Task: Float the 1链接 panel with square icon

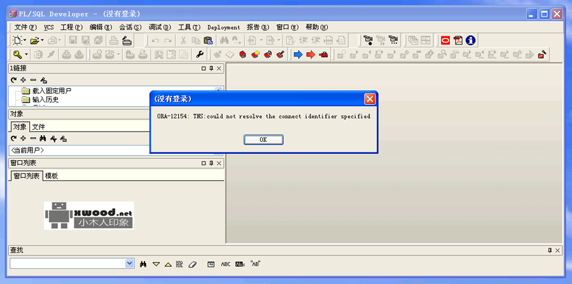Action: click(x=204, y=69)
